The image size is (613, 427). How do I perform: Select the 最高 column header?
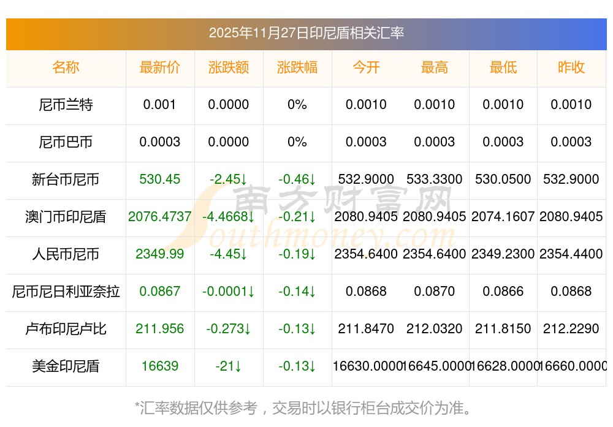[x=435, y=67]
